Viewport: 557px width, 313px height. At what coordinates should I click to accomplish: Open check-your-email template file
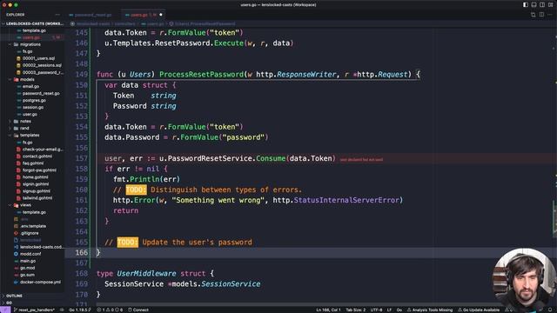tap(43, 150)
